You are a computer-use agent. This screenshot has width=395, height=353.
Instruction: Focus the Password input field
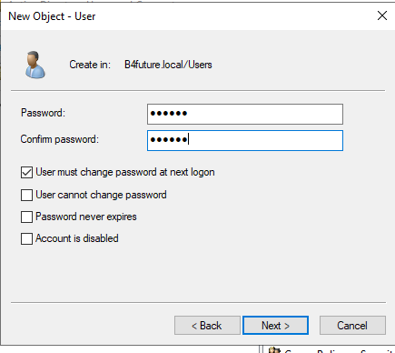[245, 114]
